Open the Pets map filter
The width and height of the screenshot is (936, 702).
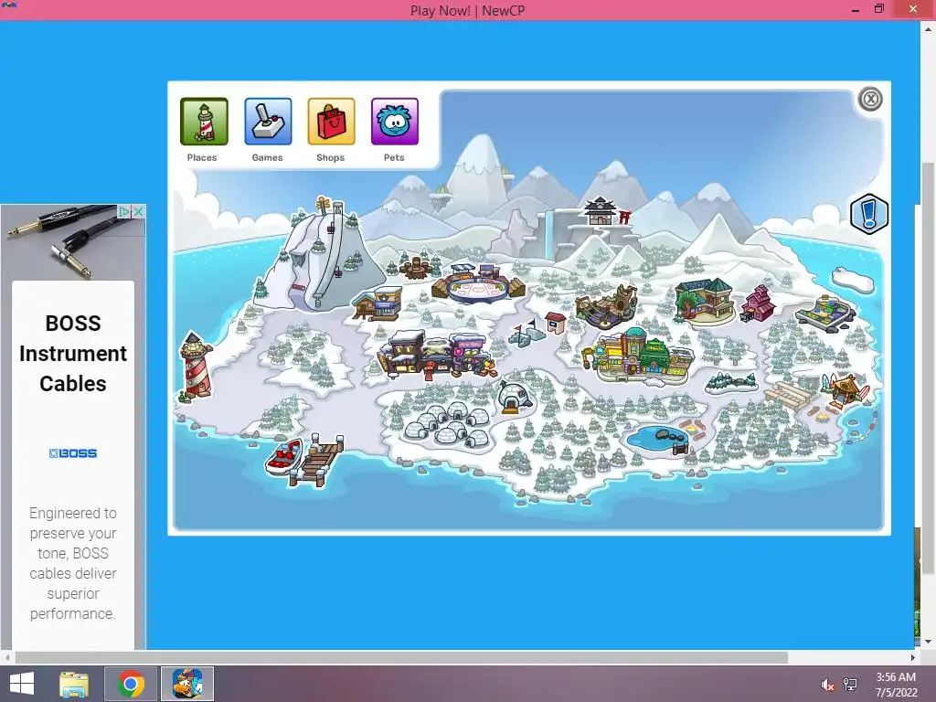tap(395, 122)
